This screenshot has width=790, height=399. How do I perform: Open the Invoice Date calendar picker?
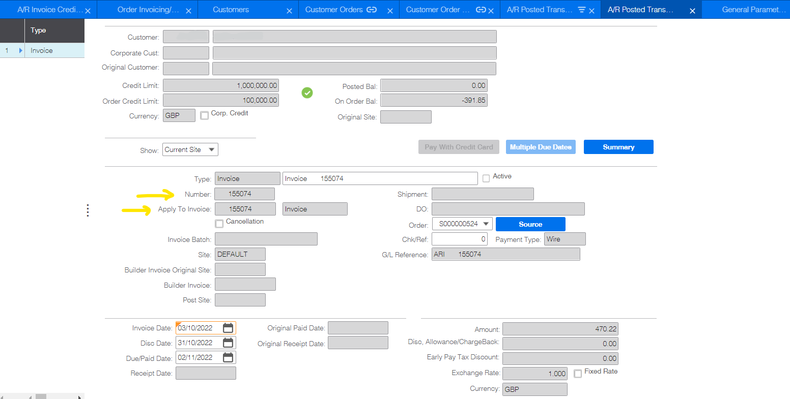[x=228, y=328]
